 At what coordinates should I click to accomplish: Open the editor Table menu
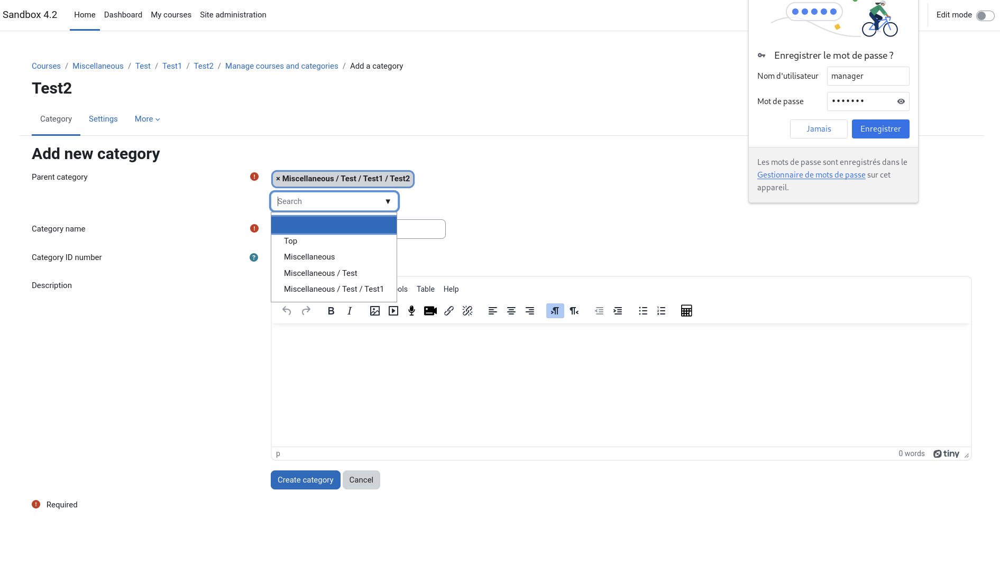[425, 289]
